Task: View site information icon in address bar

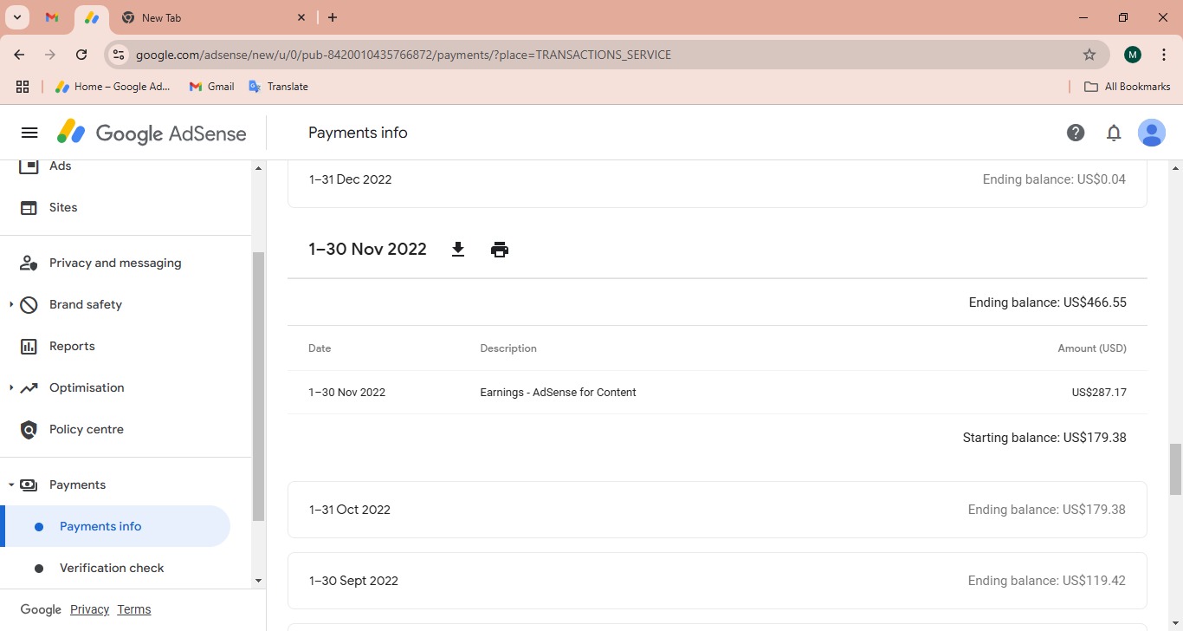Action: pyautogui.click(x=119, y=55)
